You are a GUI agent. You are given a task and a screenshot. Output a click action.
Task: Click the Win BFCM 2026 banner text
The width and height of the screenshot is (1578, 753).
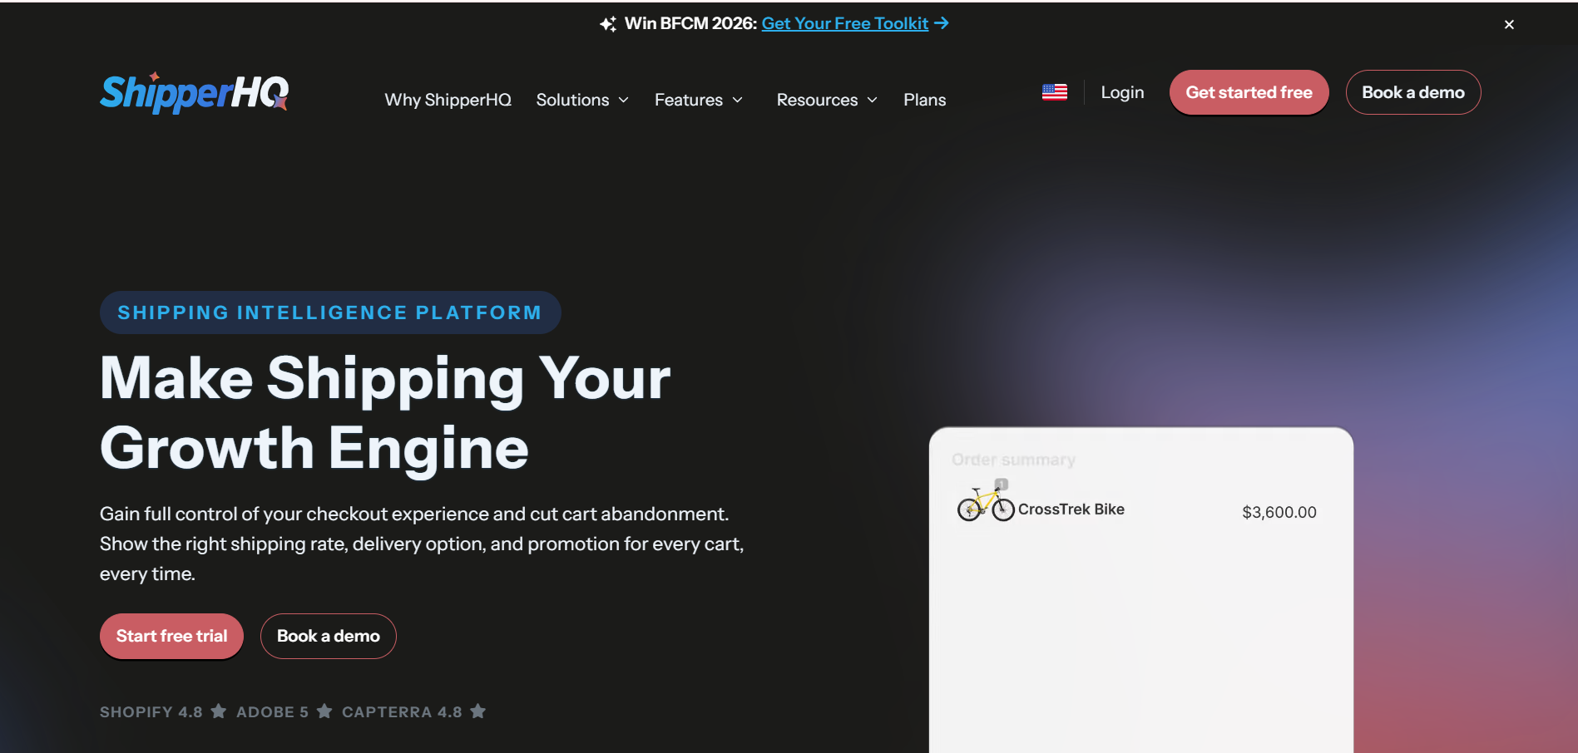click(690, 23)
